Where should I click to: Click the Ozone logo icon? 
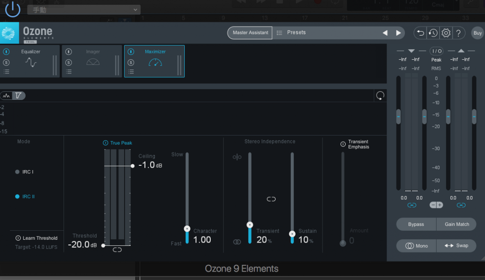[9, 33]
